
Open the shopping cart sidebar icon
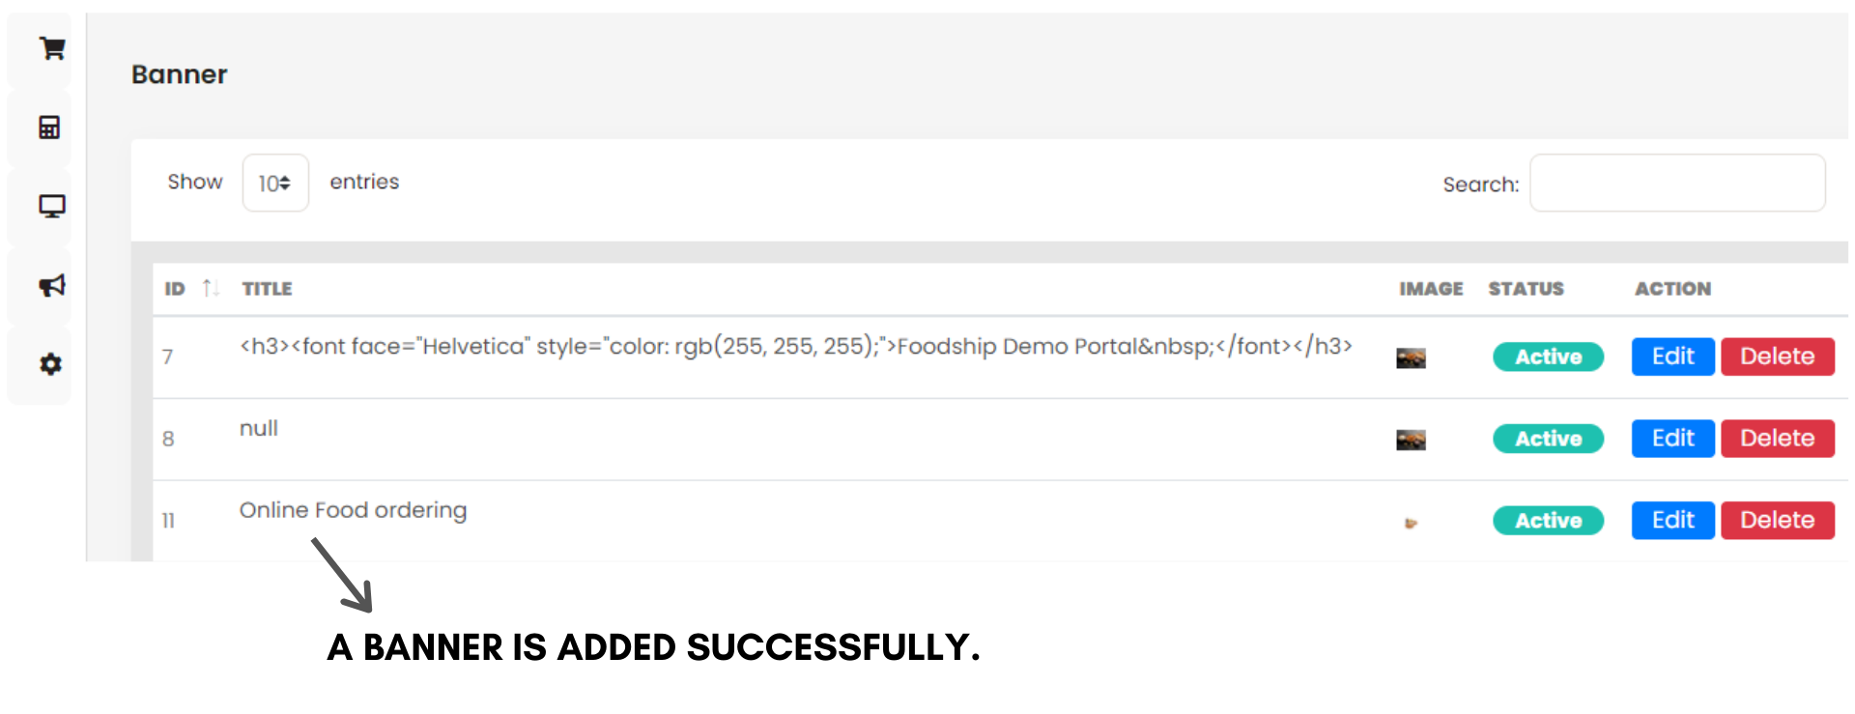(51, 48)
